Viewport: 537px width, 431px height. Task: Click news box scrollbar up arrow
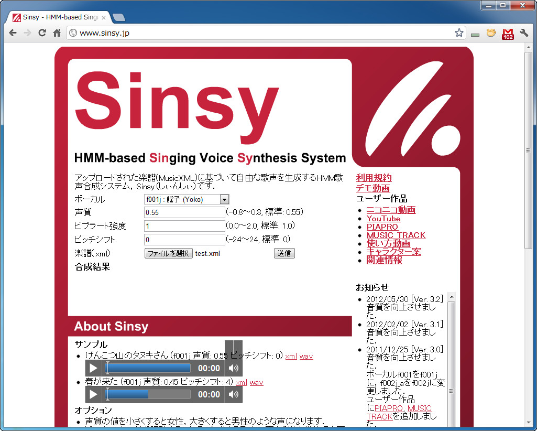(x=452, y=297)
